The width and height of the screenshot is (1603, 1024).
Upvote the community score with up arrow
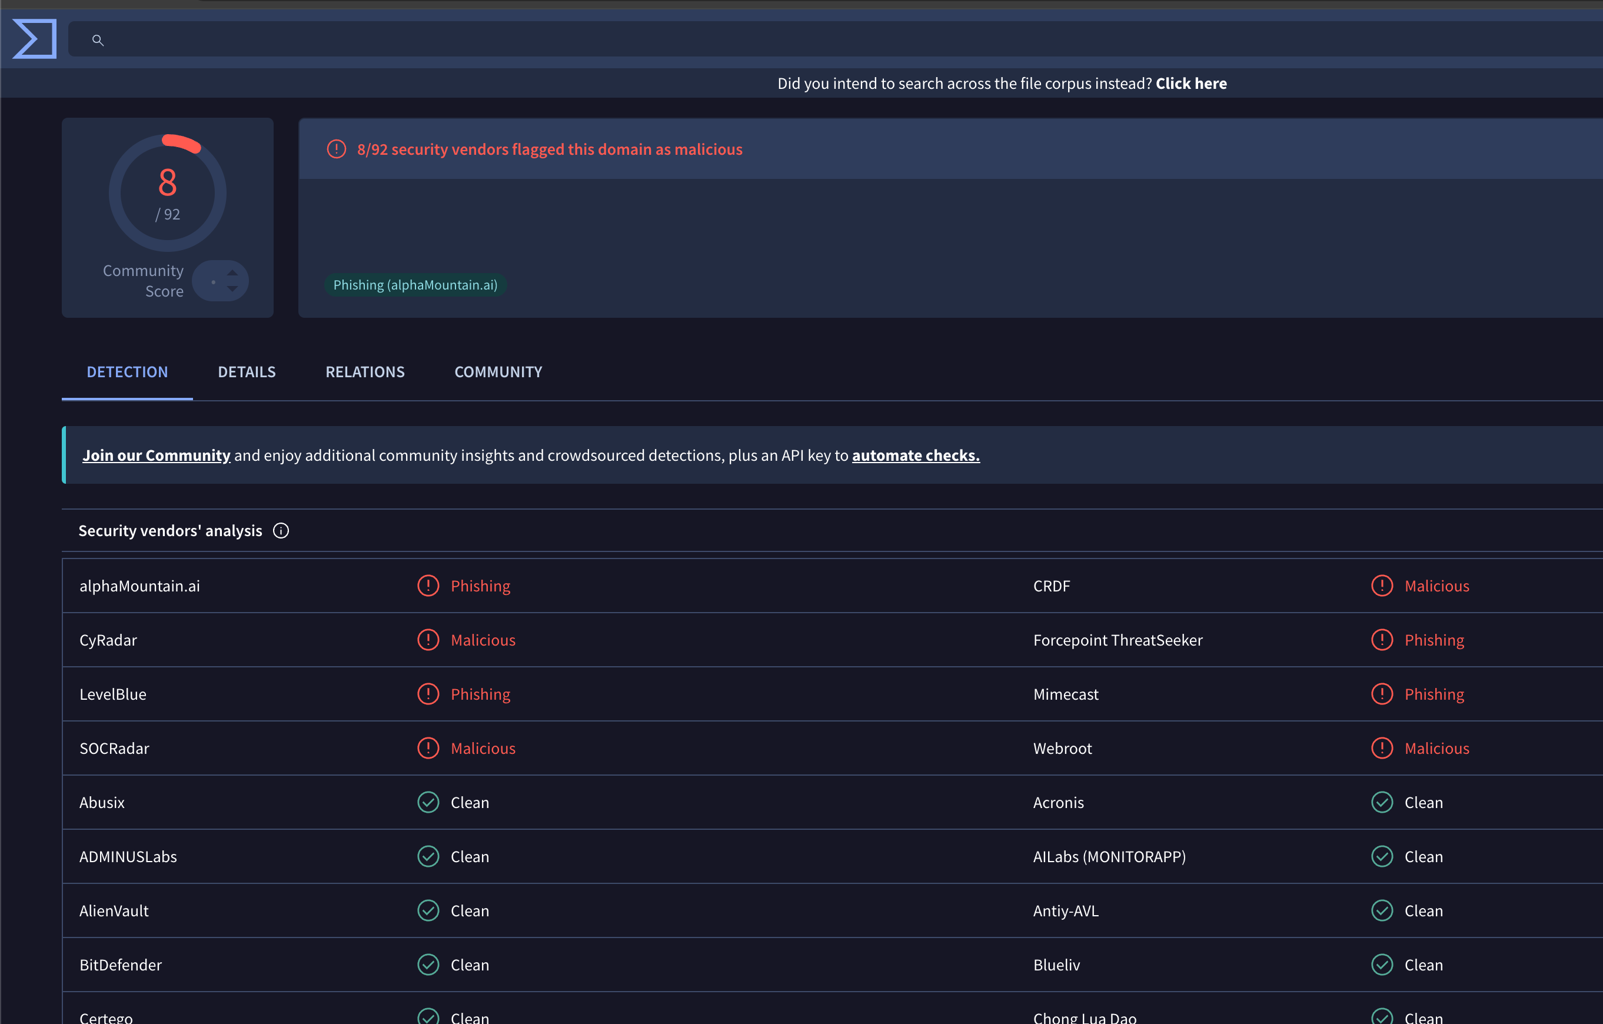click(232, 272)
